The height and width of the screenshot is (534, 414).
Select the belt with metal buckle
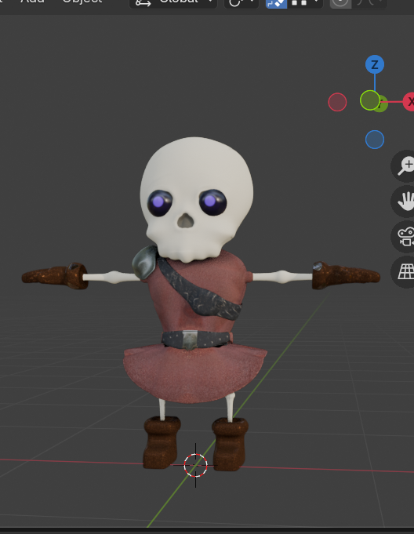197,340
